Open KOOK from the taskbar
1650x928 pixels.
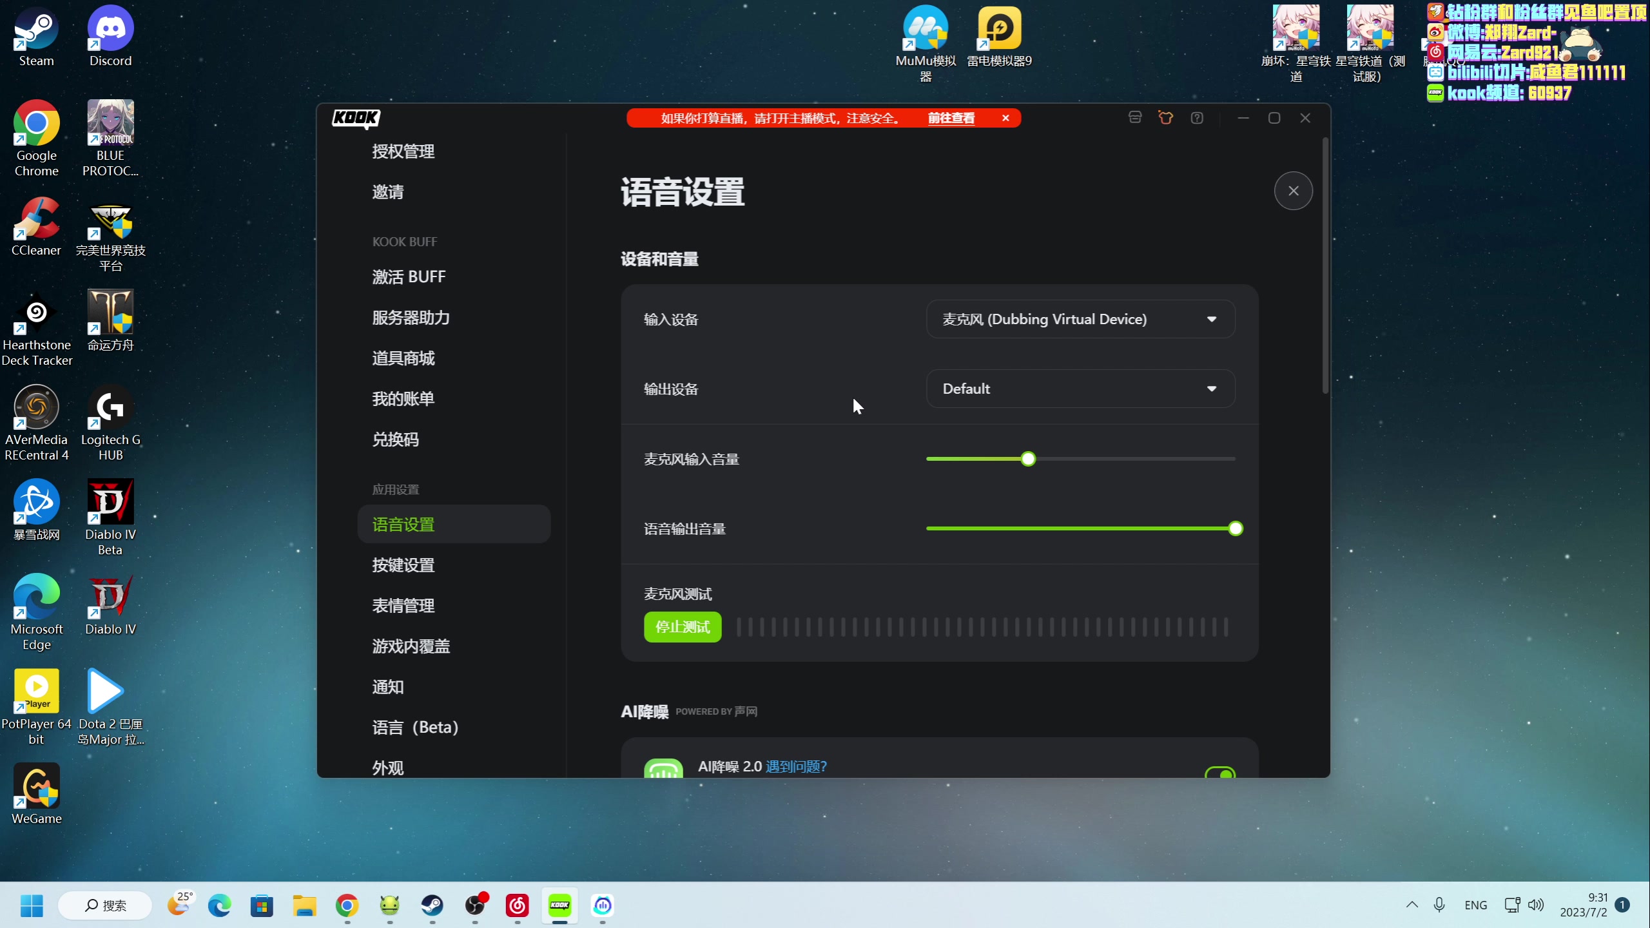point(559,905)
